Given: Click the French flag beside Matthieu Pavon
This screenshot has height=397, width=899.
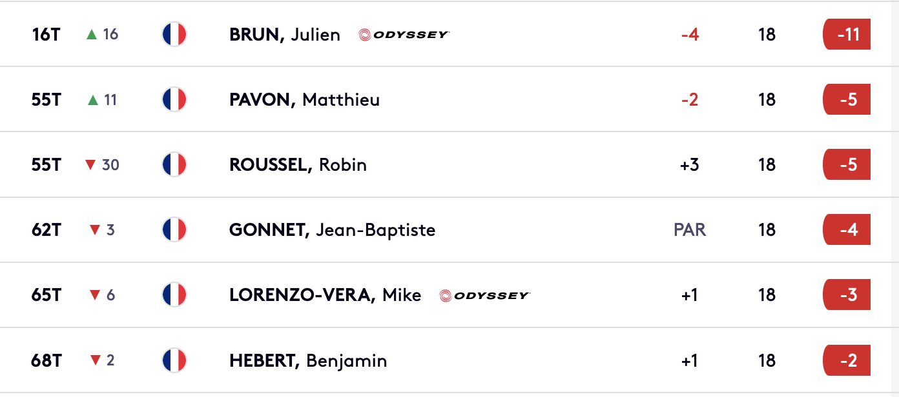Looking at the screenshot, I should point(174,99).
